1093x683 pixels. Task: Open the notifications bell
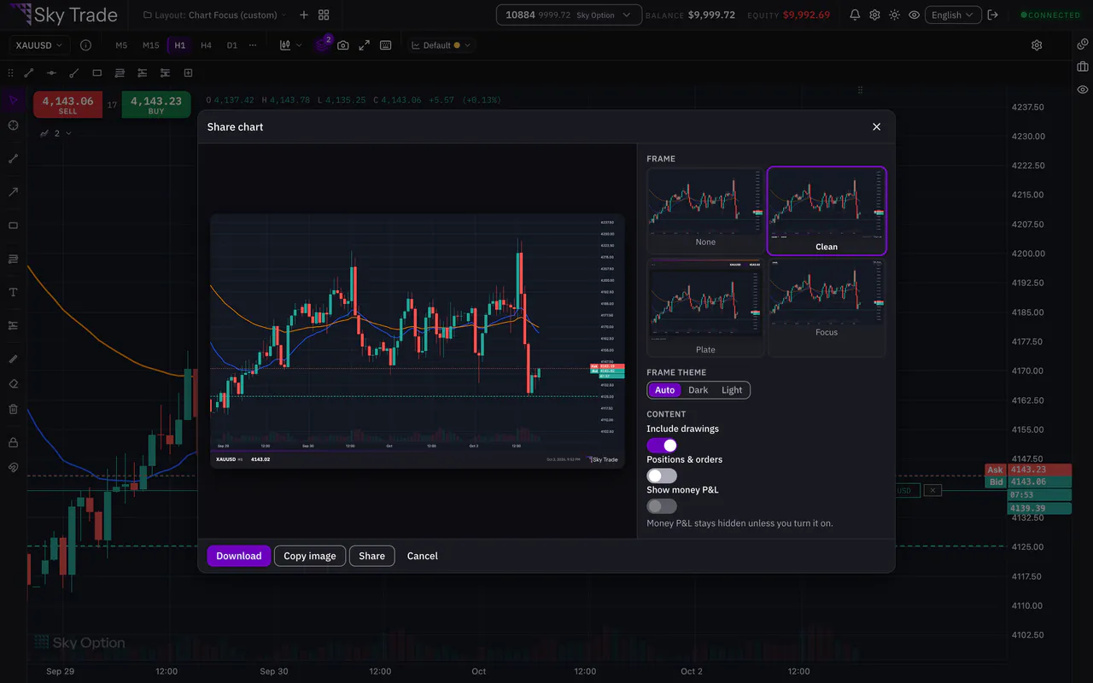pyautogui.click(x=855, y=15)
